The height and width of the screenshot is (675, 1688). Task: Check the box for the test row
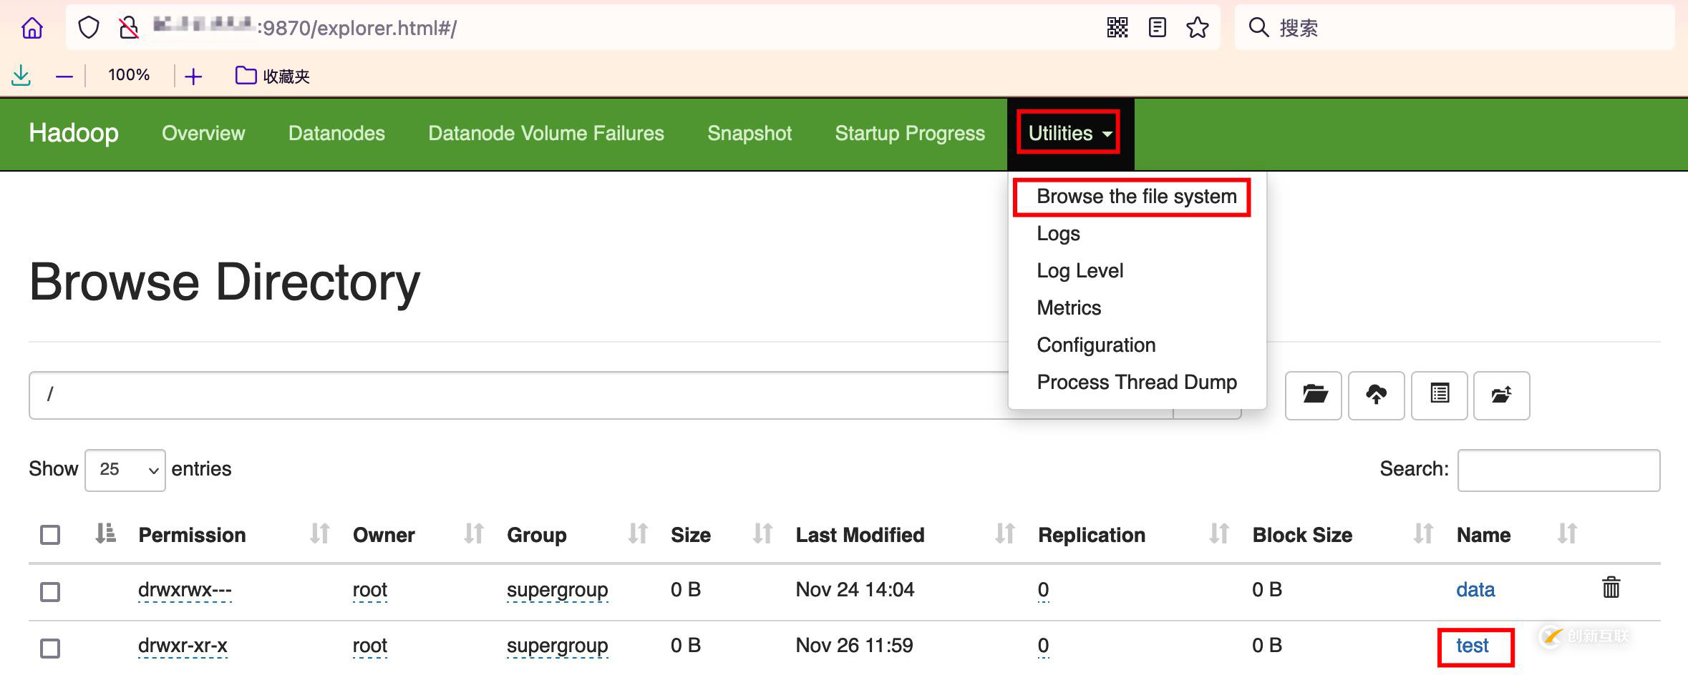click(x=50, y=648)
